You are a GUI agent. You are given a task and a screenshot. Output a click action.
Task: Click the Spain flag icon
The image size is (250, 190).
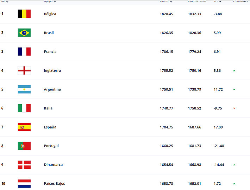pyautogui.click(x=24, y=127)
